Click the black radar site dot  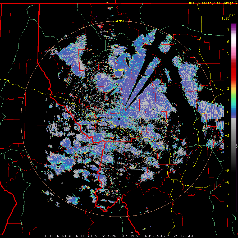click(119, 119)
